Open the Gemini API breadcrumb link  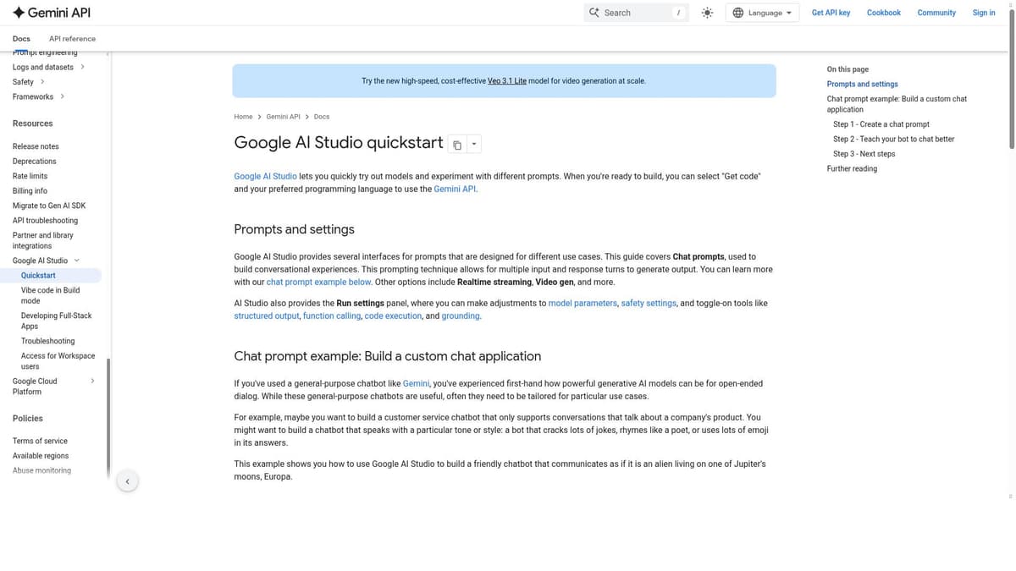click(284, 117)
